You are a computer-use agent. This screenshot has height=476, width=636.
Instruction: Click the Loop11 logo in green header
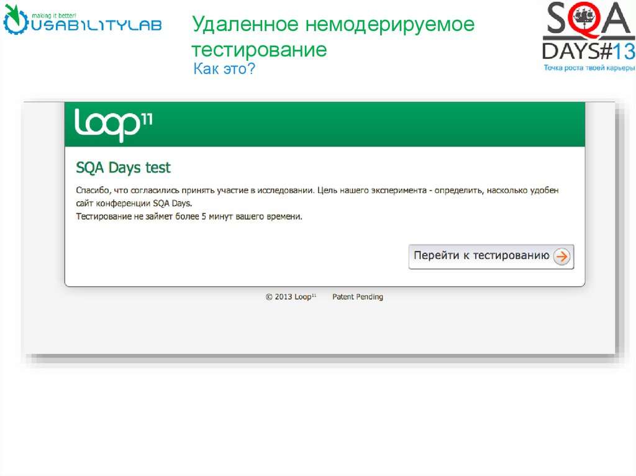coord(114,125)
